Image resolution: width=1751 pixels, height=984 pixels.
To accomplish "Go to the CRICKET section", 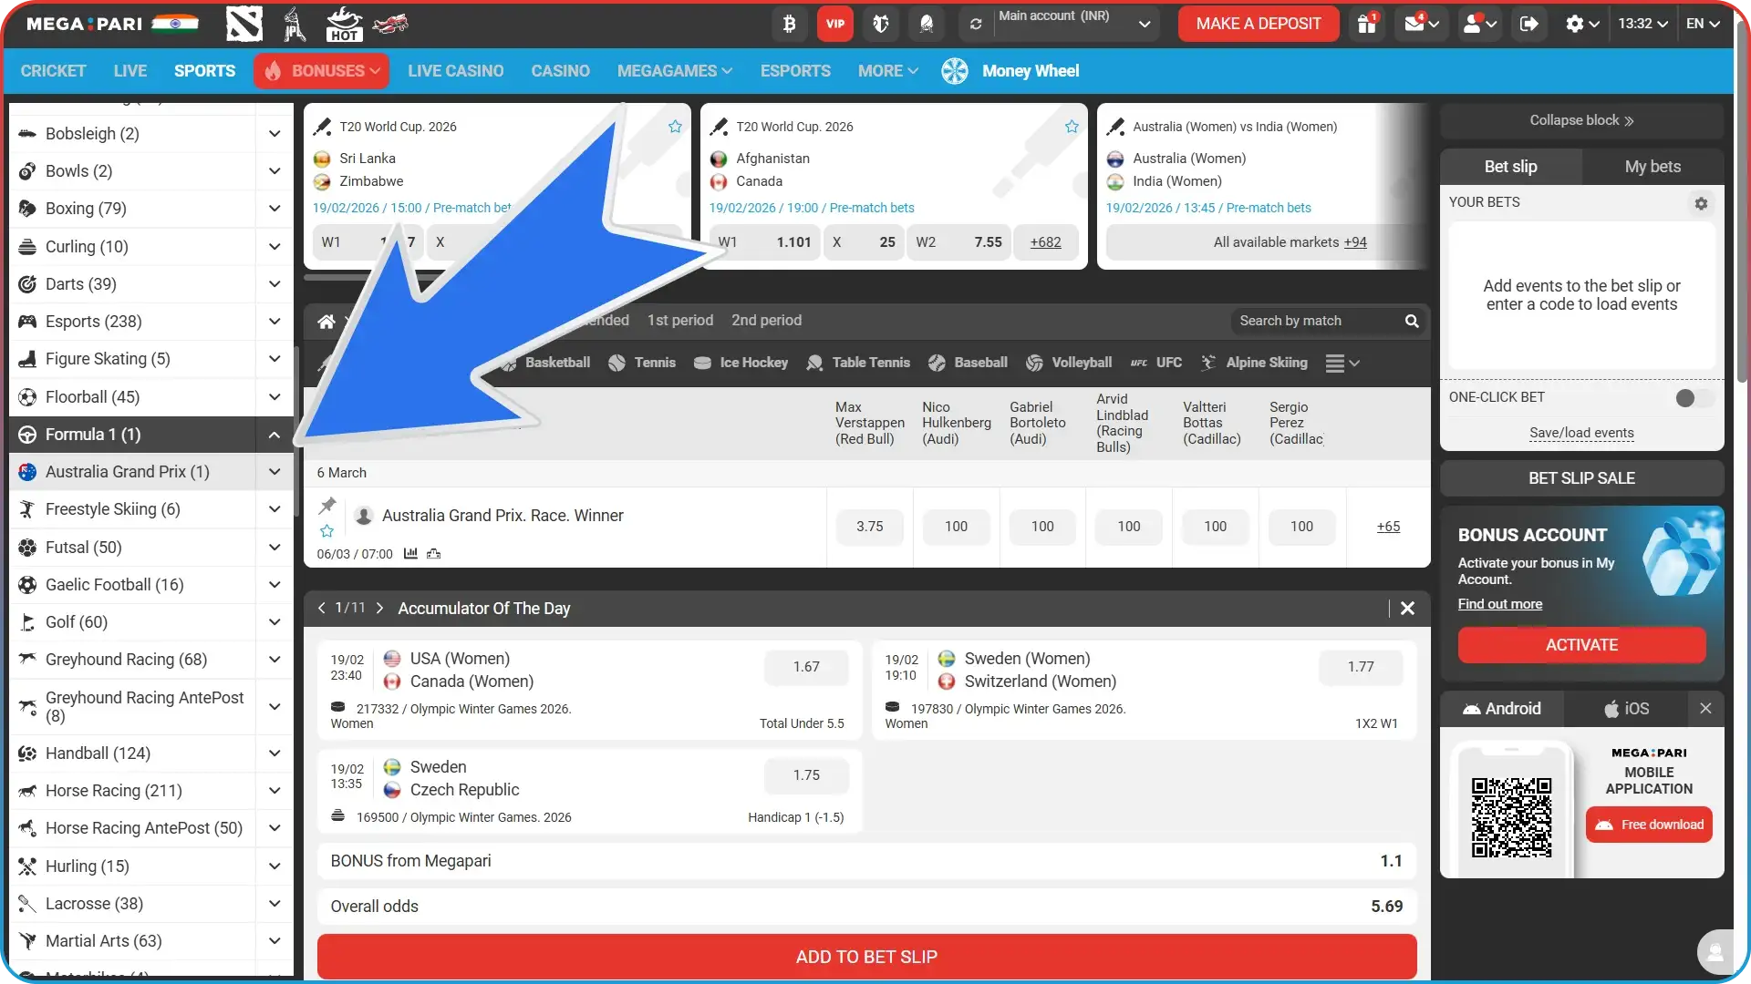I will click(x=53, y=71).
